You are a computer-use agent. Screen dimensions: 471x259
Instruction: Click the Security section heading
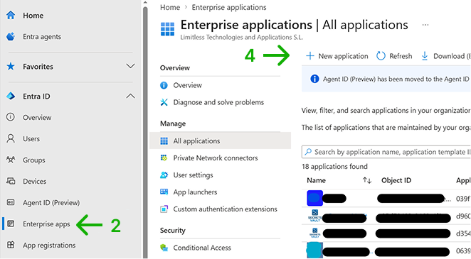172,230
